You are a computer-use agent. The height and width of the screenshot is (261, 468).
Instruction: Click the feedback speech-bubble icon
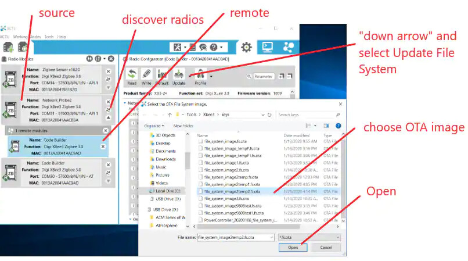[203, 47]
